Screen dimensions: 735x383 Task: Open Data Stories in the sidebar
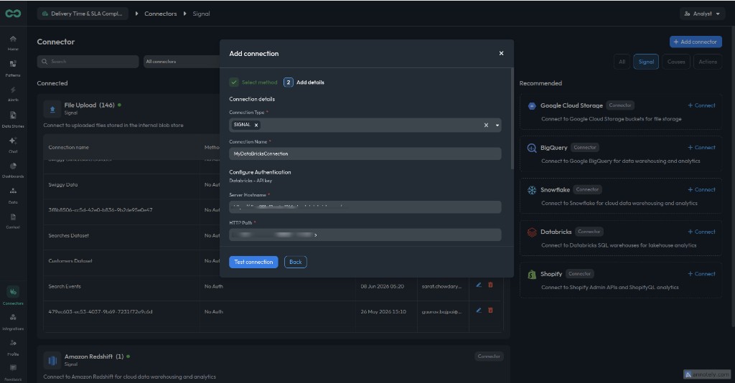(13, 119)
